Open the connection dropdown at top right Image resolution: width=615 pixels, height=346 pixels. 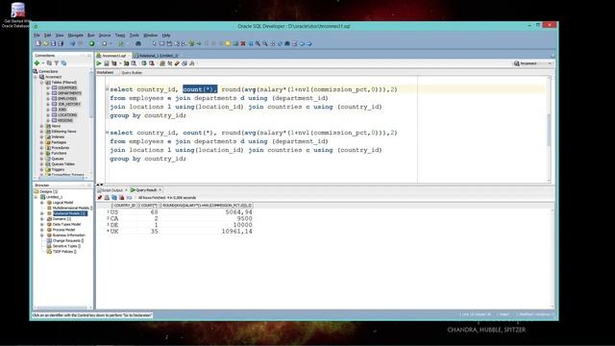[550, 63]
